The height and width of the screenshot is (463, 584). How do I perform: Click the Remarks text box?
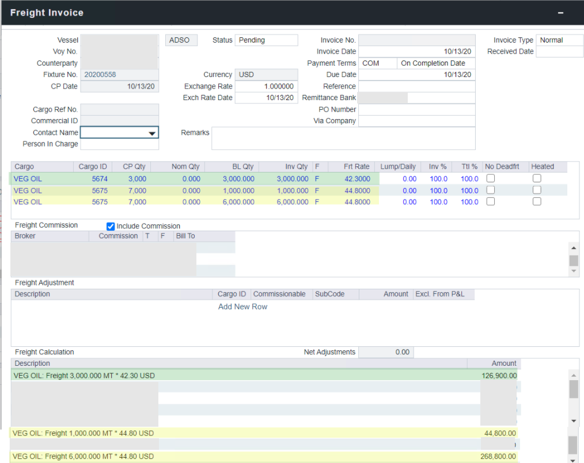pyautogui.click(x=343, y=138)
